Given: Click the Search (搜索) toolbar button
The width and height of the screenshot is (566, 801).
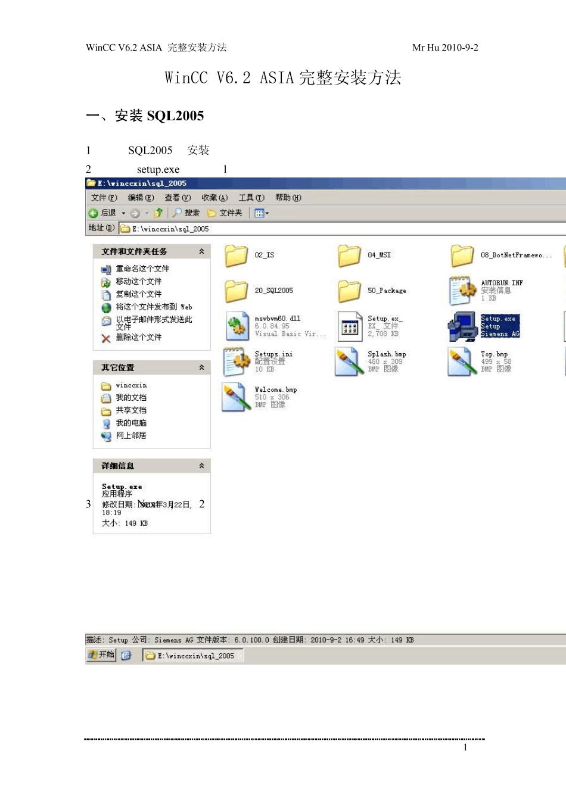Looking at the screenshot, I should tap(186, 213).
